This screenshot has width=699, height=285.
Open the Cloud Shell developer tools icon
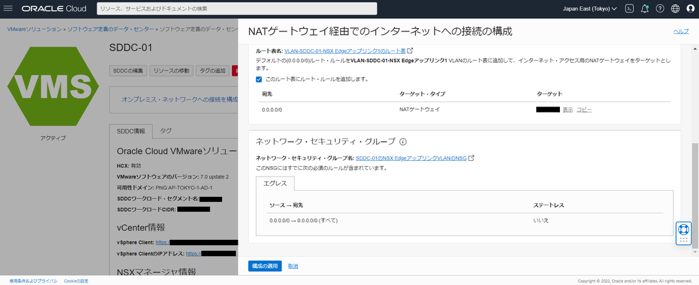pos(629,8)
